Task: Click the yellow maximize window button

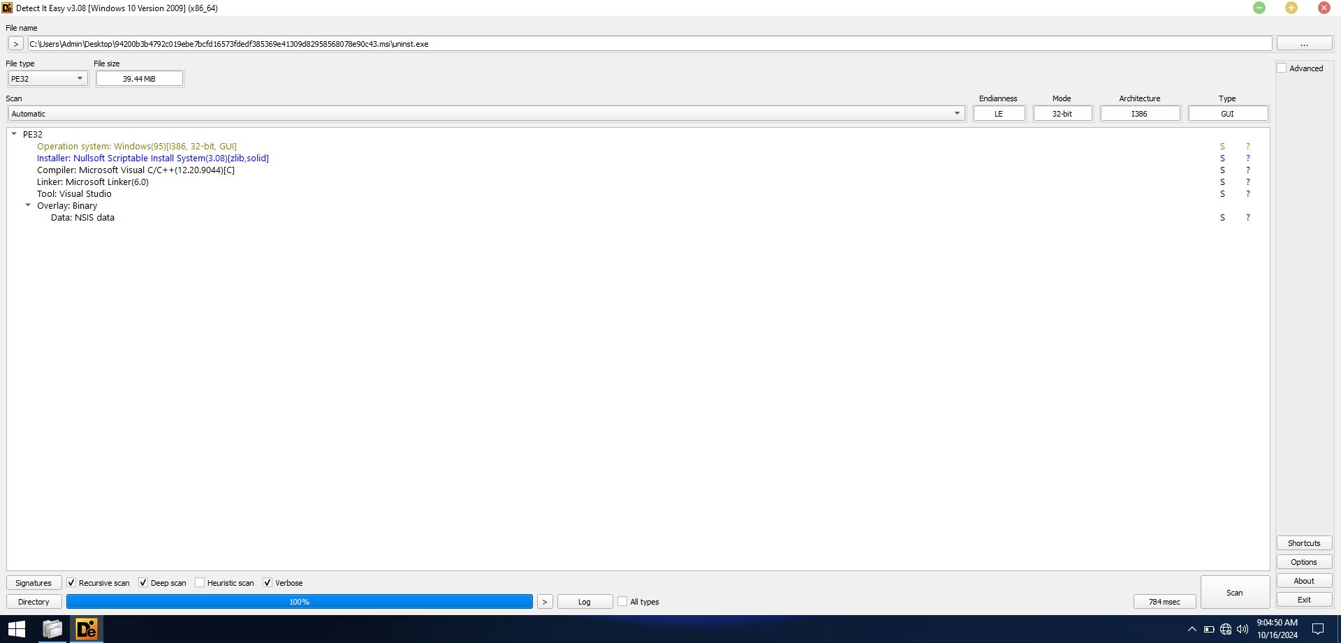Action: point(1291,8)
